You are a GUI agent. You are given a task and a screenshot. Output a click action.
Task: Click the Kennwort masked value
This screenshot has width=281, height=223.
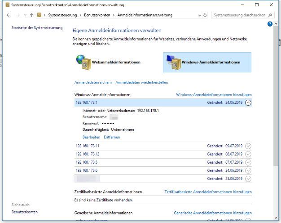[108, 123]
